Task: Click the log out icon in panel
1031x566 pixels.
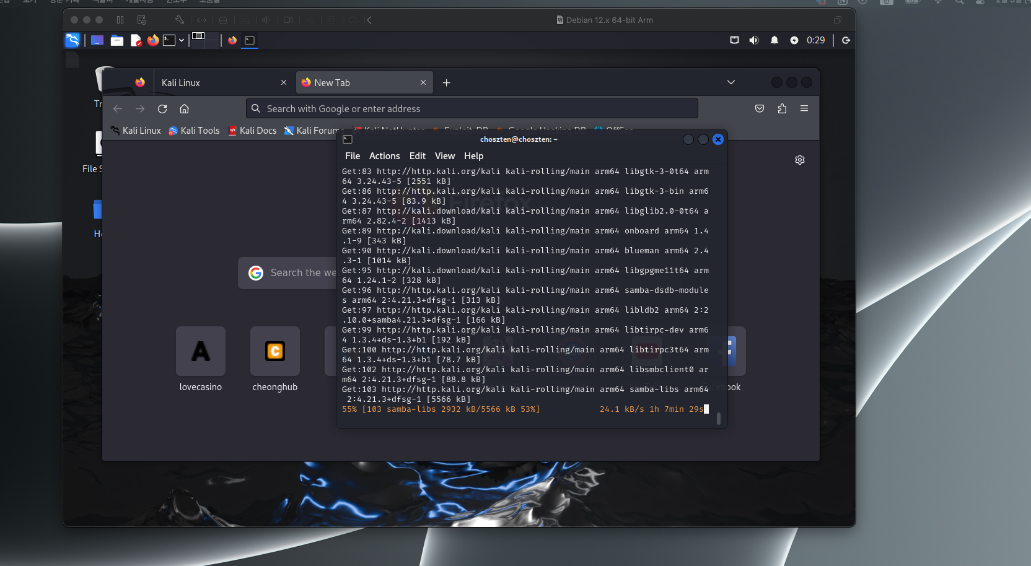Action: pos(846,40)
